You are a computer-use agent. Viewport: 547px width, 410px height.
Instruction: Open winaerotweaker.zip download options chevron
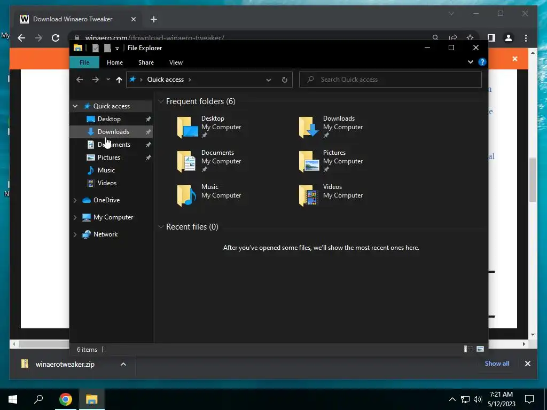[123, 364]
